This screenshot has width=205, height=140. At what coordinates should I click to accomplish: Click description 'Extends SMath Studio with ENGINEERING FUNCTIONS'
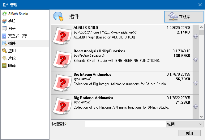coord(117,61)
